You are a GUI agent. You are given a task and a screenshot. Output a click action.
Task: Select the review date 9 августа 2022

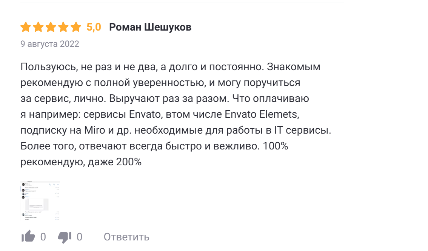coord(49,44)
